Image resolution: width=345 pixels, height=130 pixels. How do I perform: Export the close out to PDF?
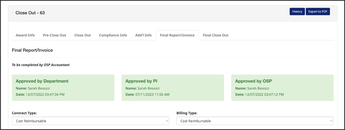[x=318, y=12]
